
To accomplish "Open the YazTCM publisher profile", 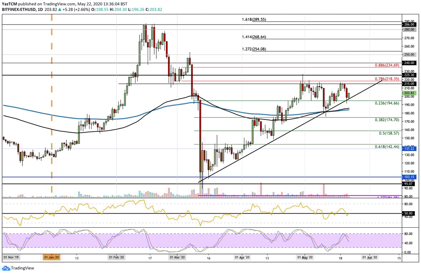I will click(9, 4).
